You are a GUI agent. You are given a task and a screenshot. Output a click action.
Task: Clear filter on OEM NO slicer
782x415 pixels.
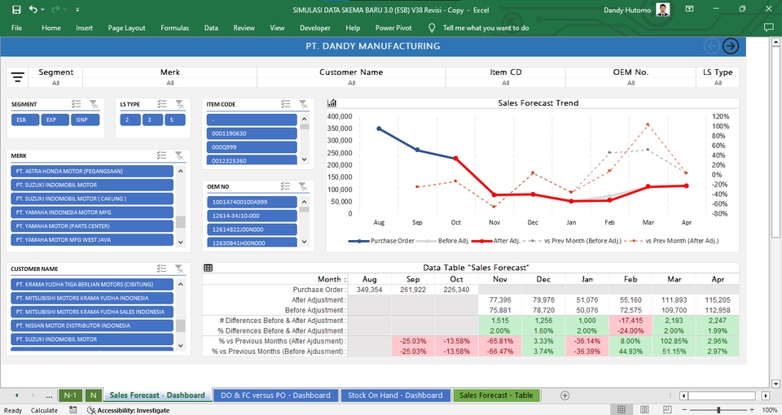(x=303, y=186)
